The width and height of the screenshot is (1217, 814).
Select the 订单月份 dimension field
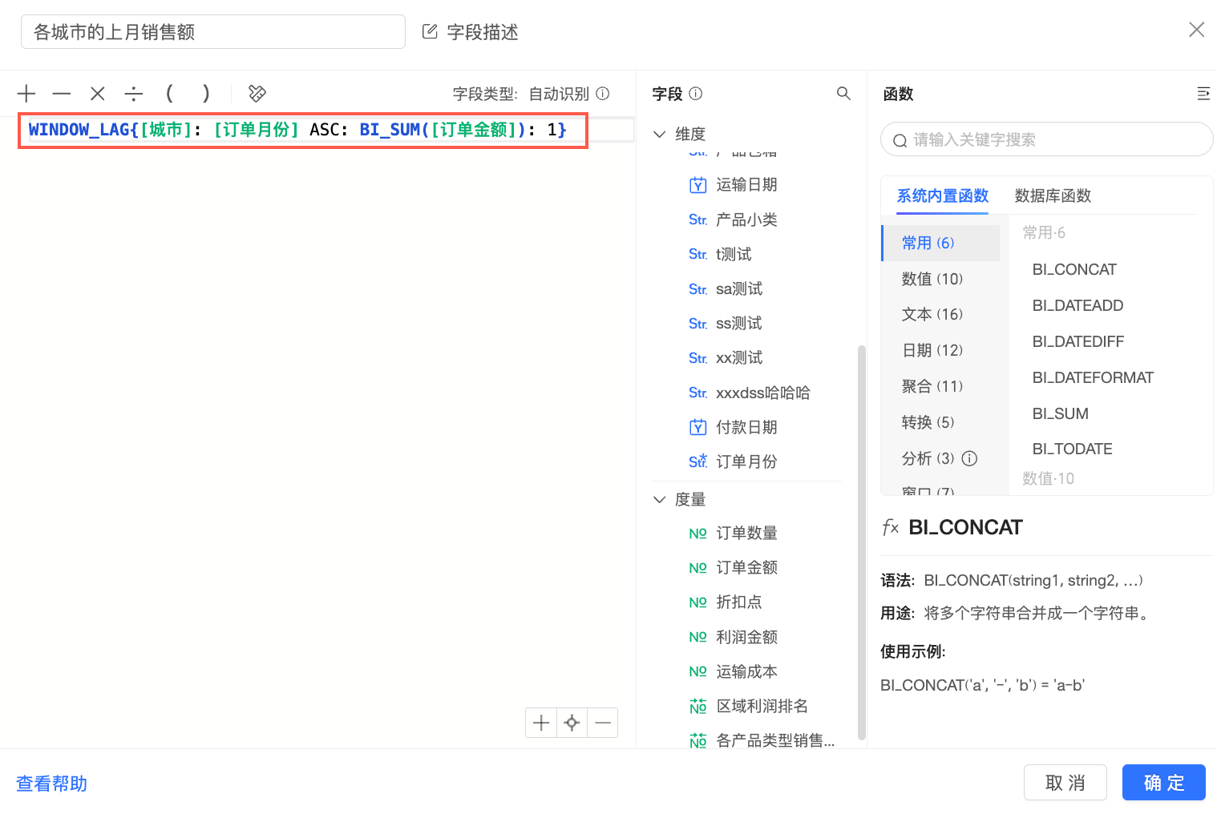[746, 461]
